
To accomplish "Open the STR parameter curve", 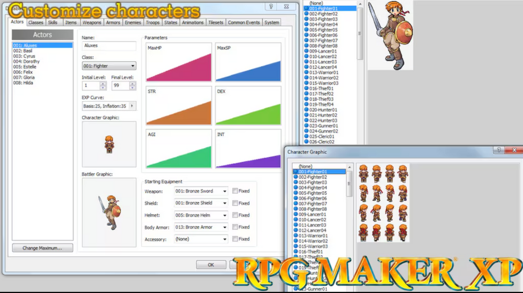I will coord(179,105).
